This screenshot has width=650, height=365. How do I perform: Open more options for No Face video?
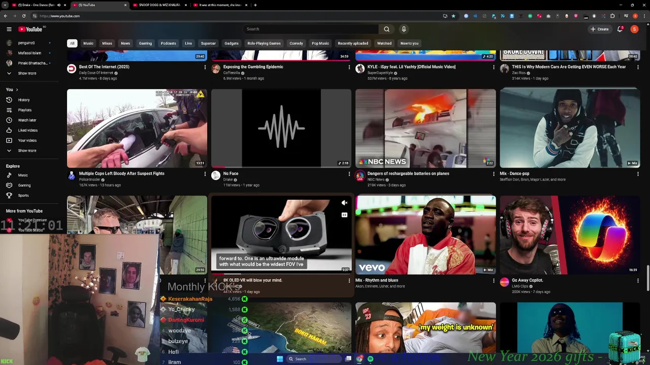pos(349,174)
